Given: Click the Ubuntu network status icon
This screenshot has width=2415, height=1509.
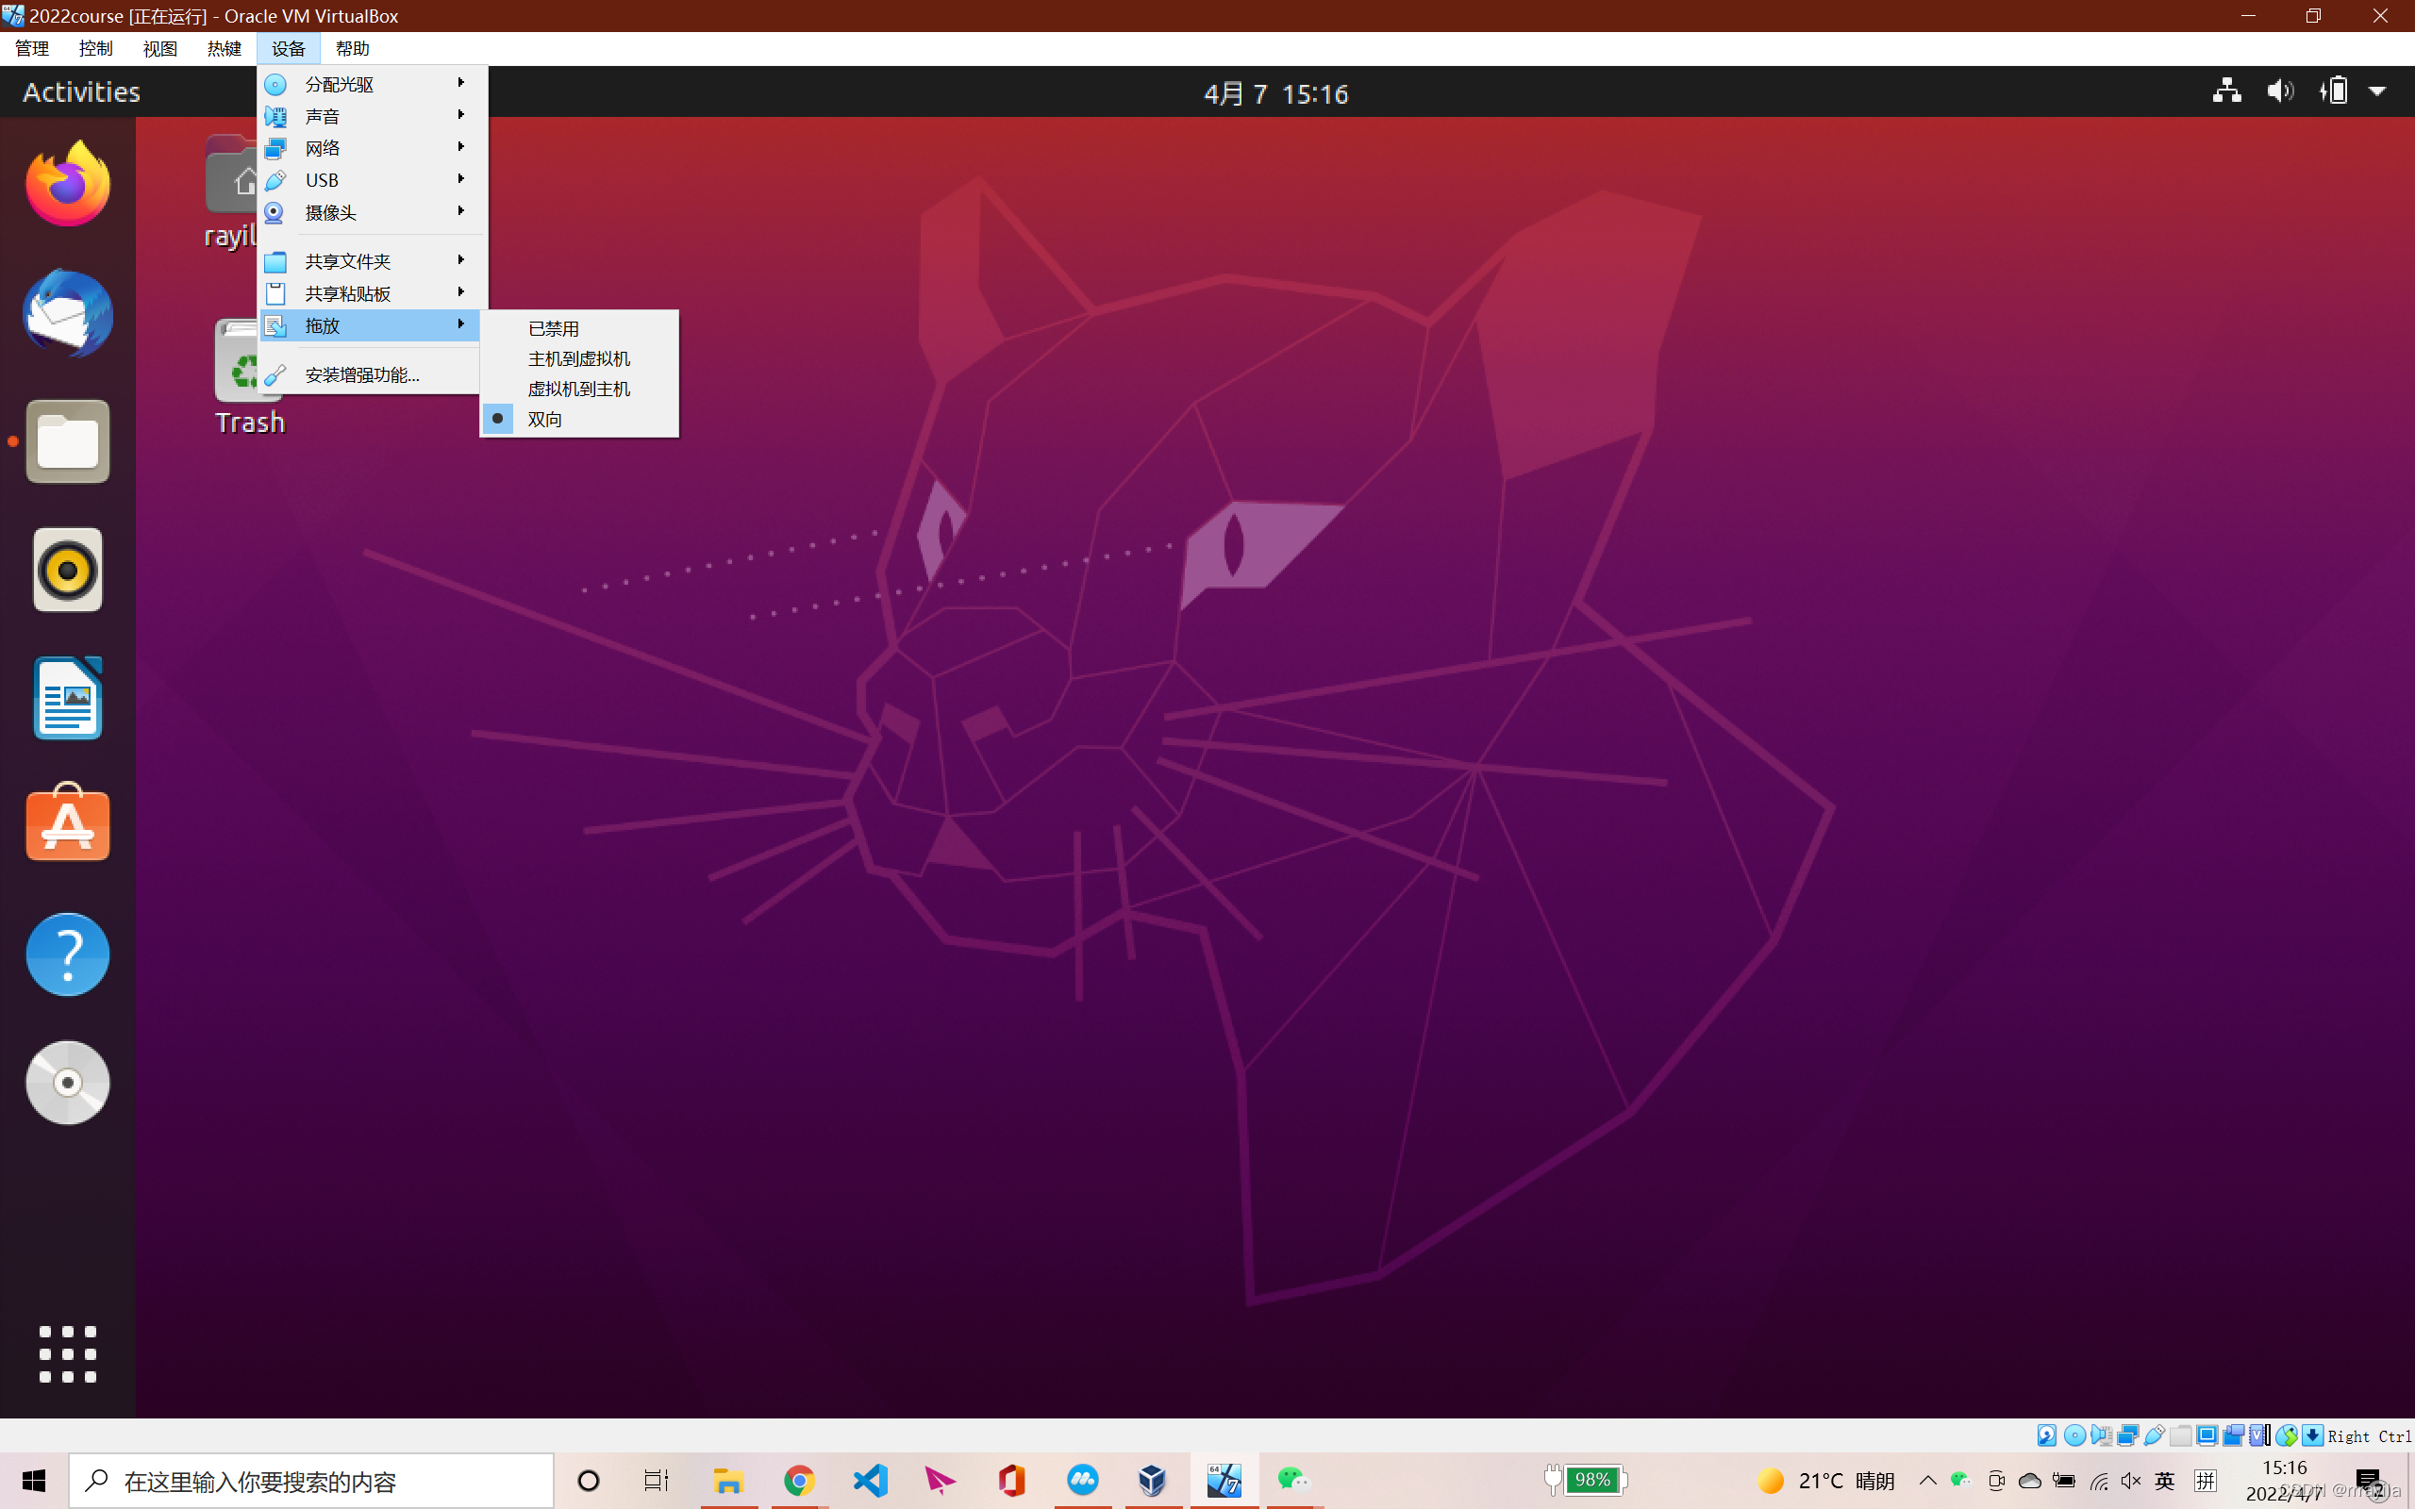Looking at the screenshot, I should [x=2226, y=91].
